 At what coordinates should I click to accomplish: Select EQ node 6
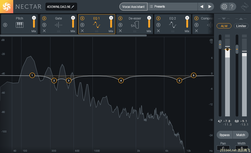(193, 75)
